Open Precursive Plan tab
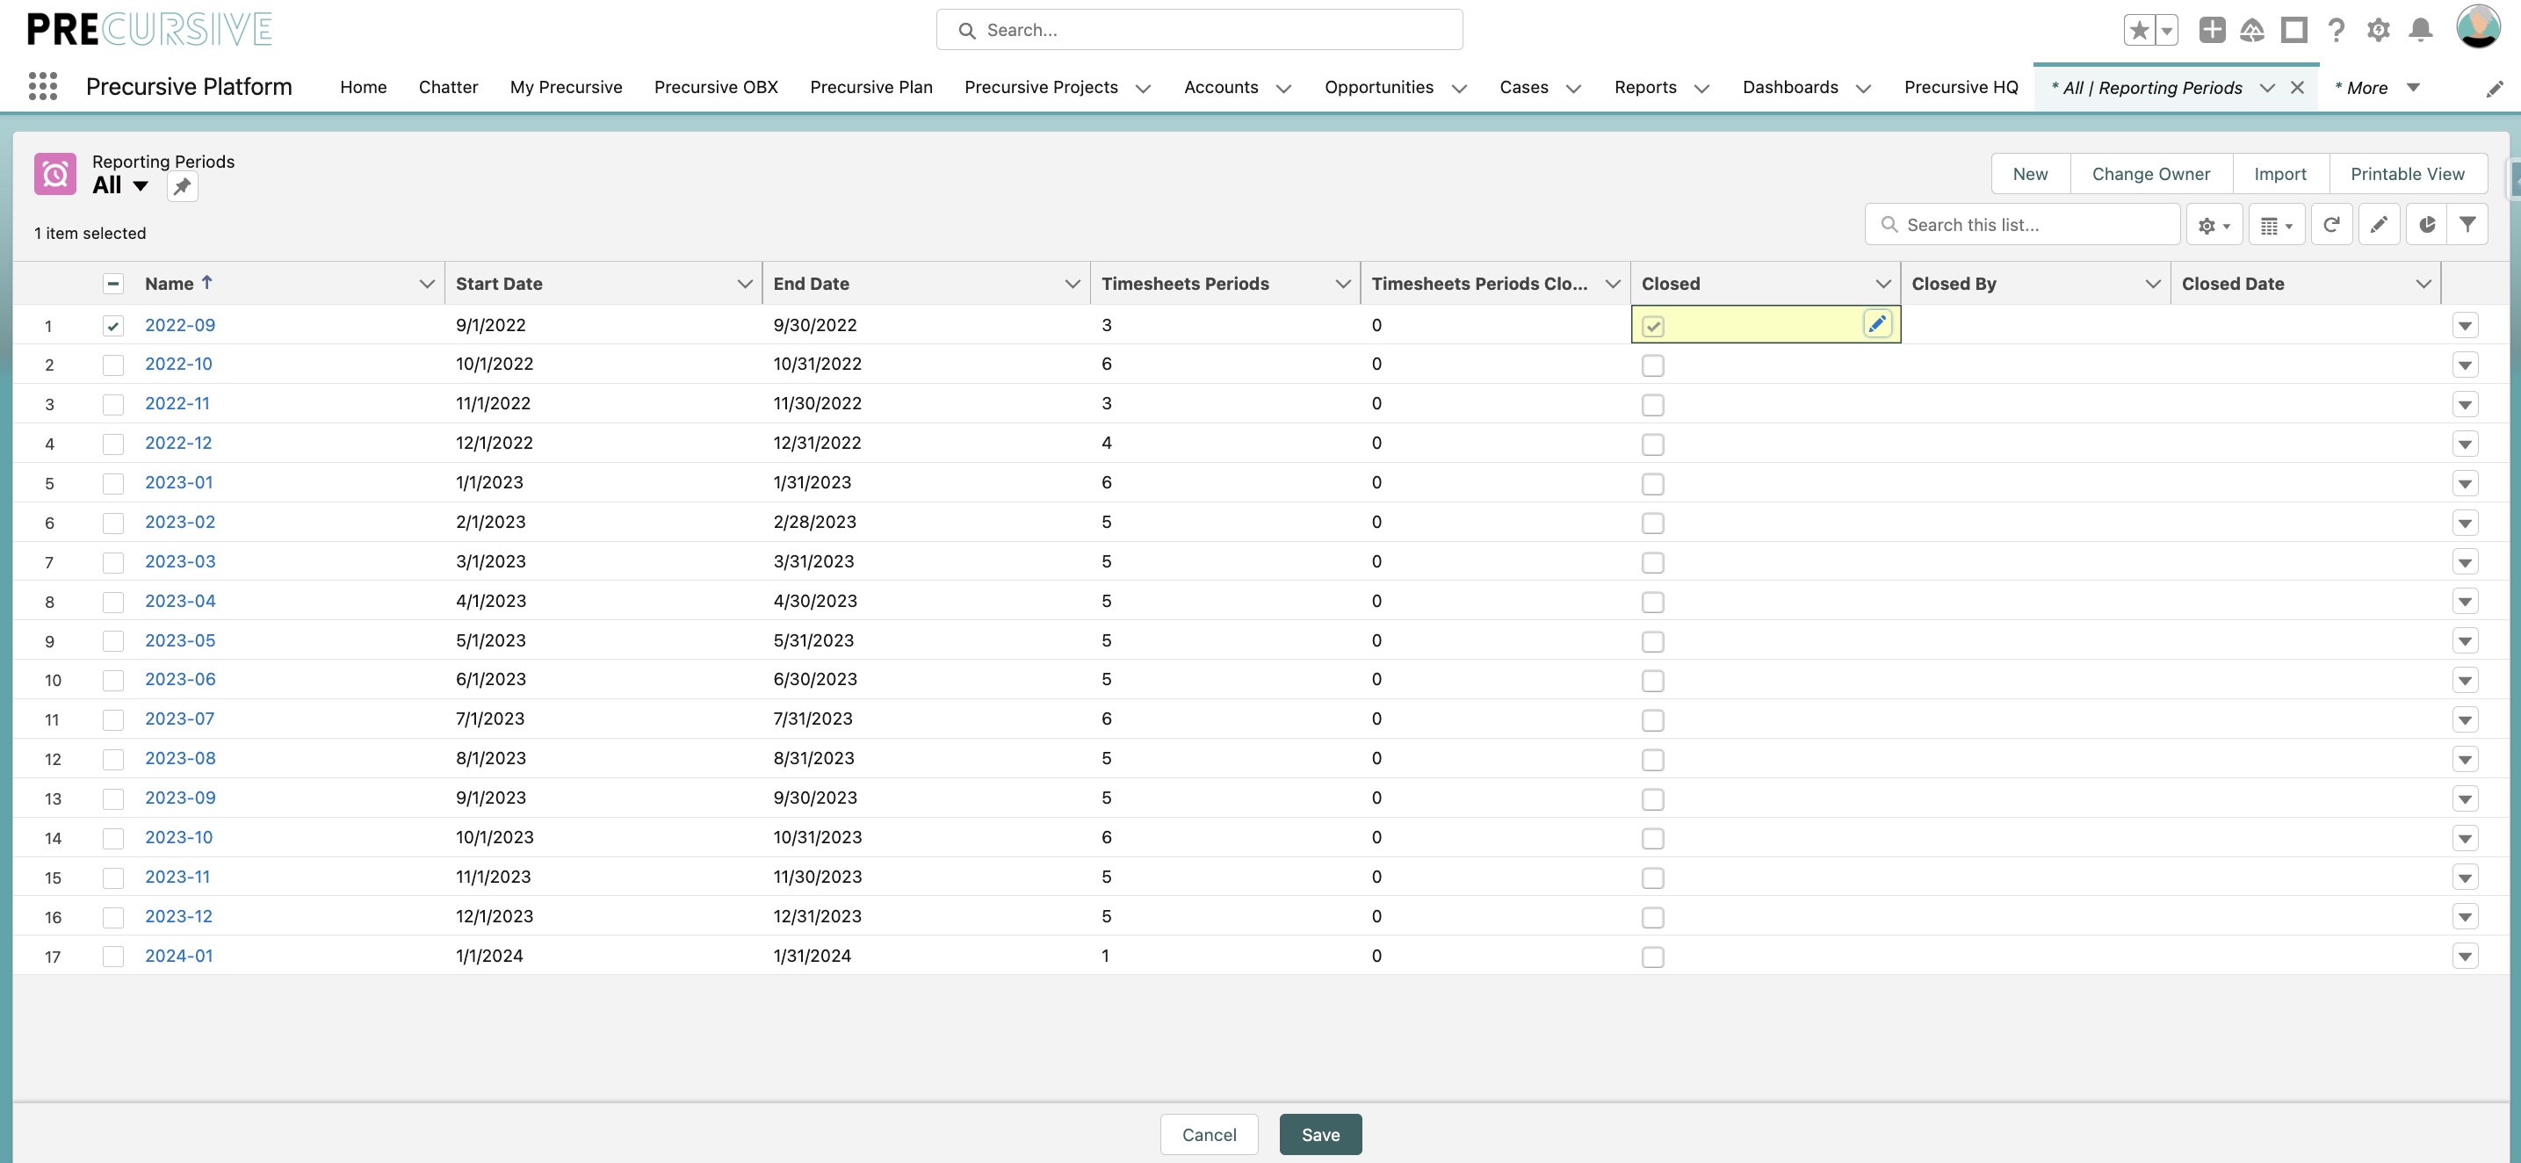 pyautogui.click(x=871, y=87)
